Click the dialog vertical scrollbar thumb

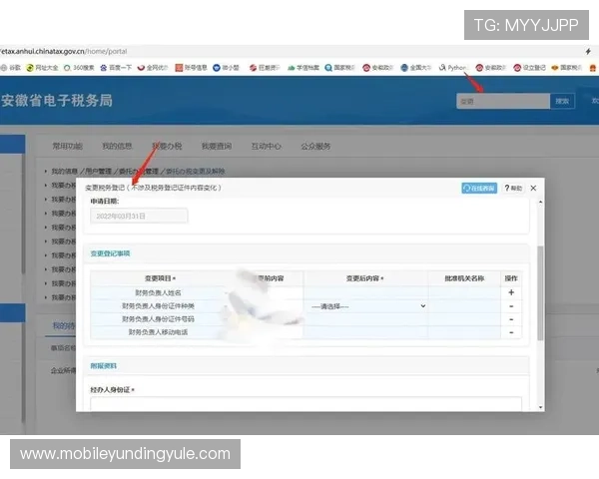(x=540, y=293)
